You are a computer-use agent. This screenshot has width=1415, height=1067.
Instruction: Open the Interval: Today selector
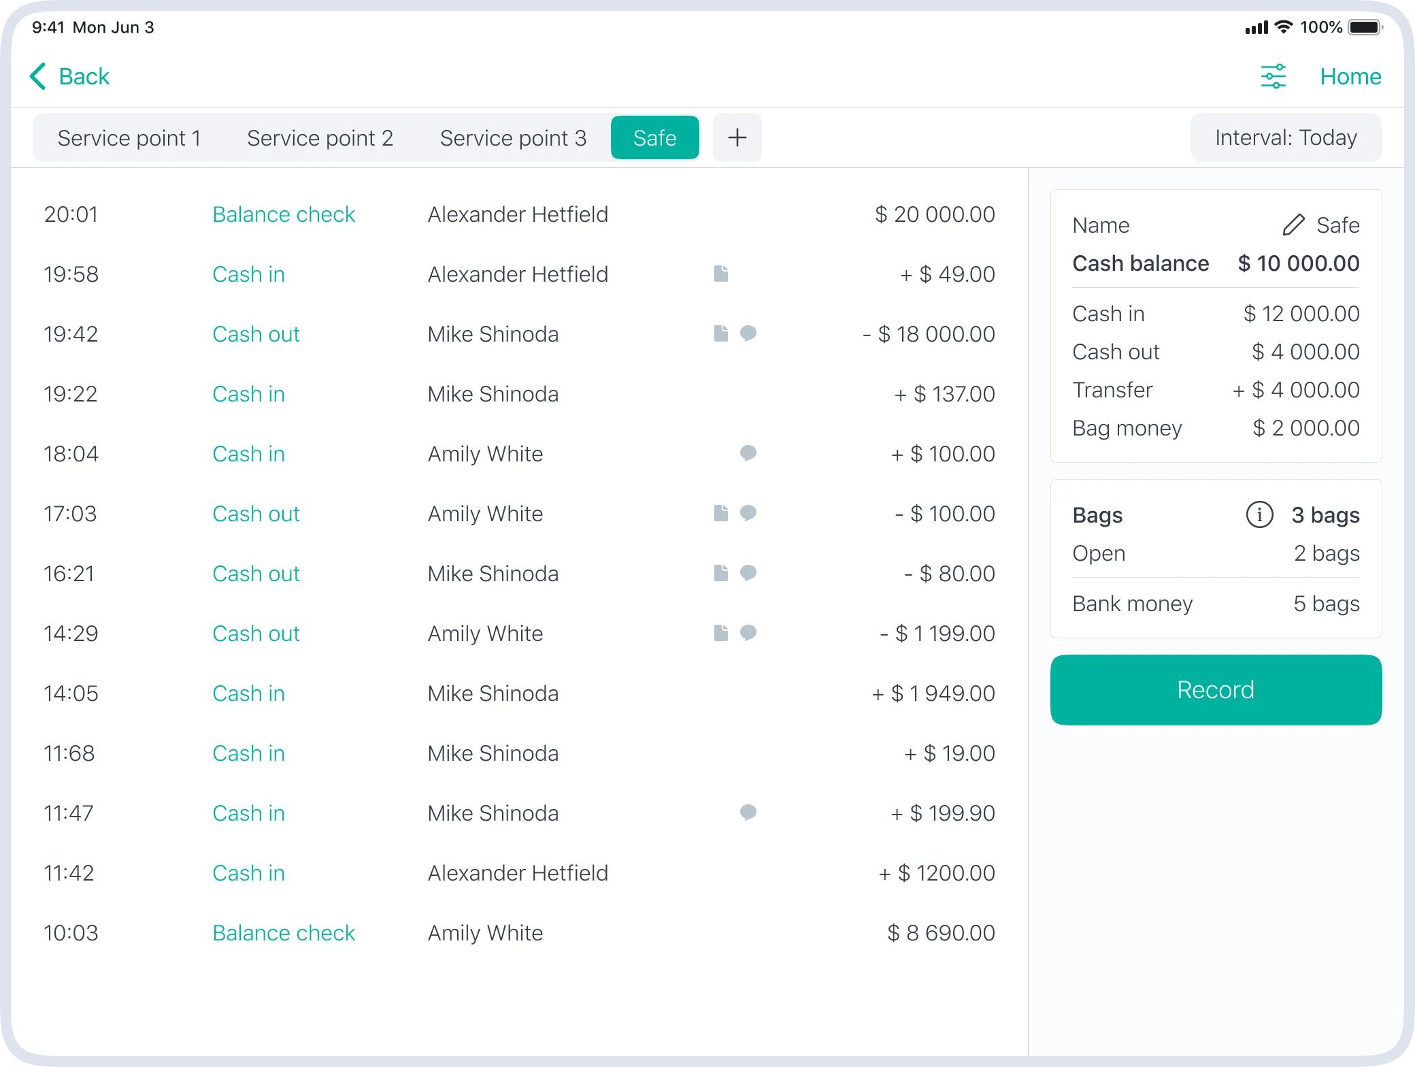coord(1286,137)
